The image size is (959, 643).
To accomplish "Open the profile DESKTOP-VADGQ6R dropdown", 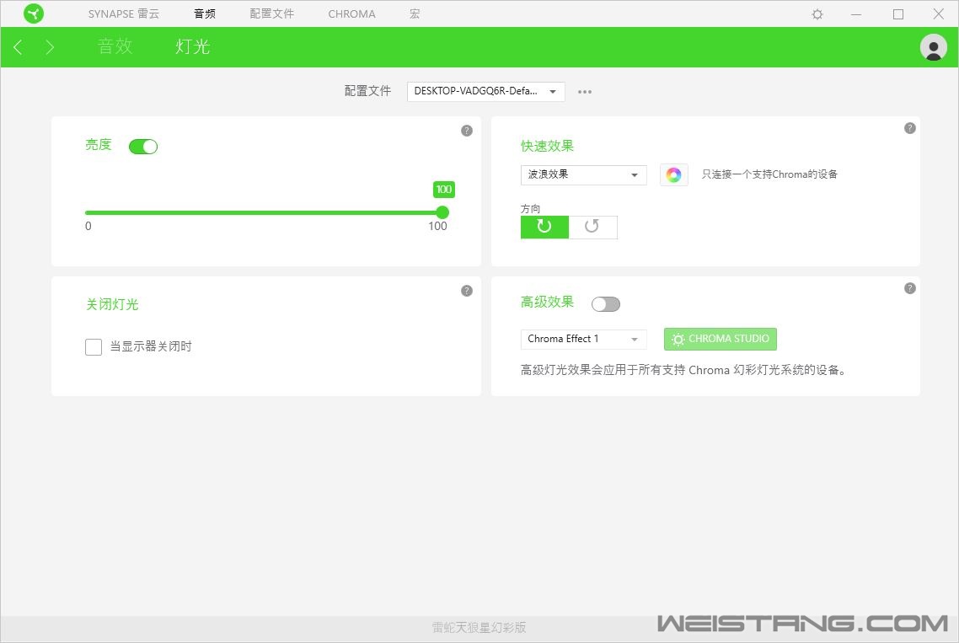I will (x=485, y=91).
